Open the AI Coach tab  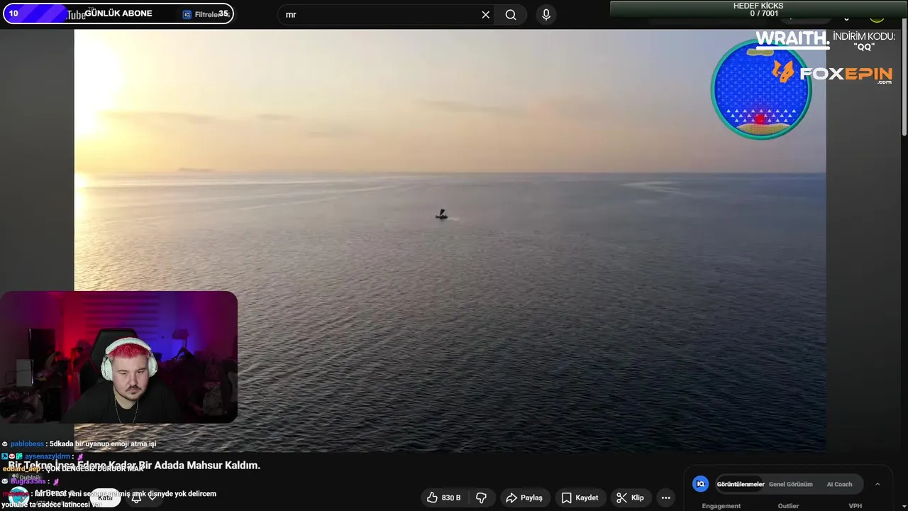click(839, 484)
